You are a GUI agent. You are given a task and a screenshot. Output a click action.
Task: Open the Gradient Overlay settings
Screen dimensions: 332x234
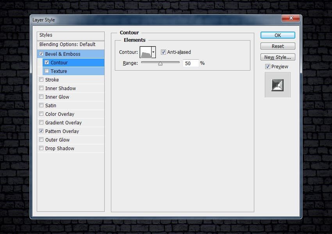pos(63,122)
